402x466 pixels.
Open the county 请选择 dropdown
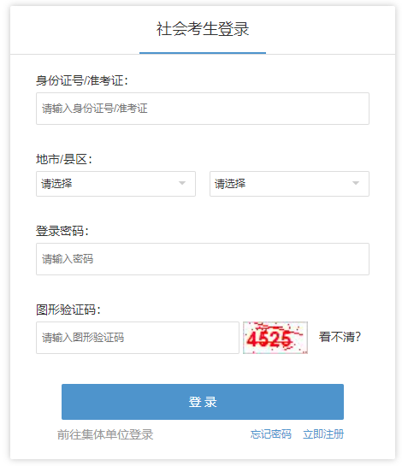coord(289,184)
